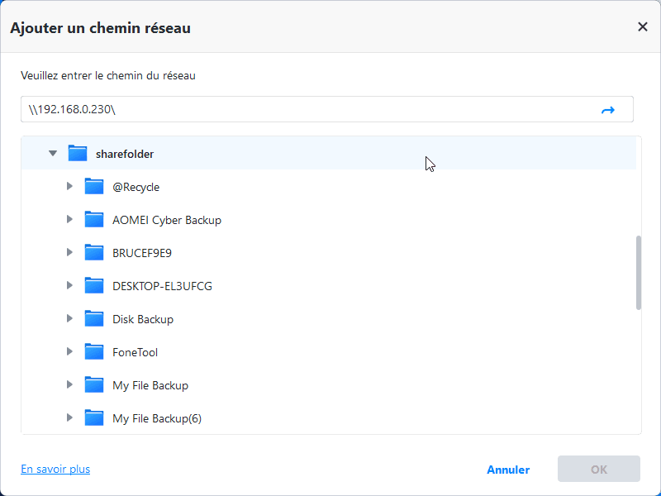Click the blue go arrow icon

coord(608,110)
